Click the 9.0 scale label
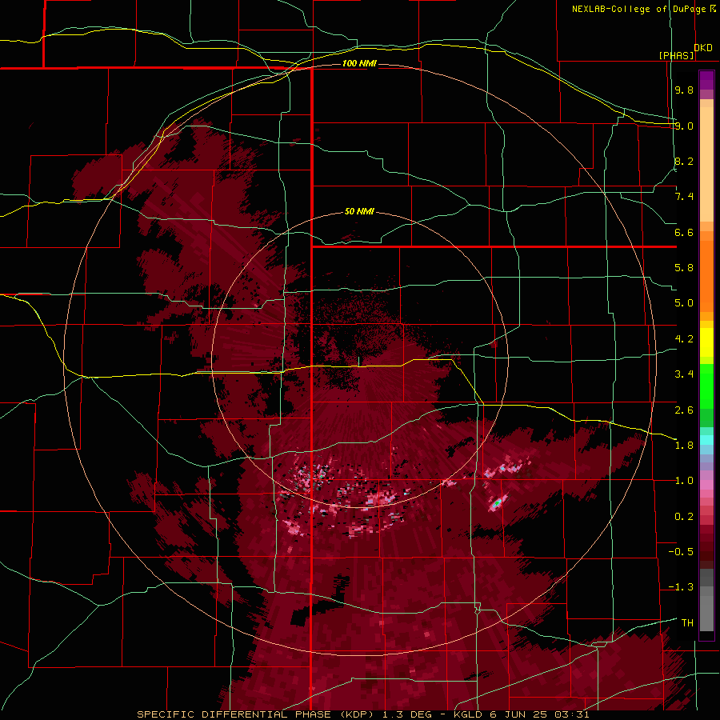The width and height of the screenshot is (720, 720). (x=684, y=126)
